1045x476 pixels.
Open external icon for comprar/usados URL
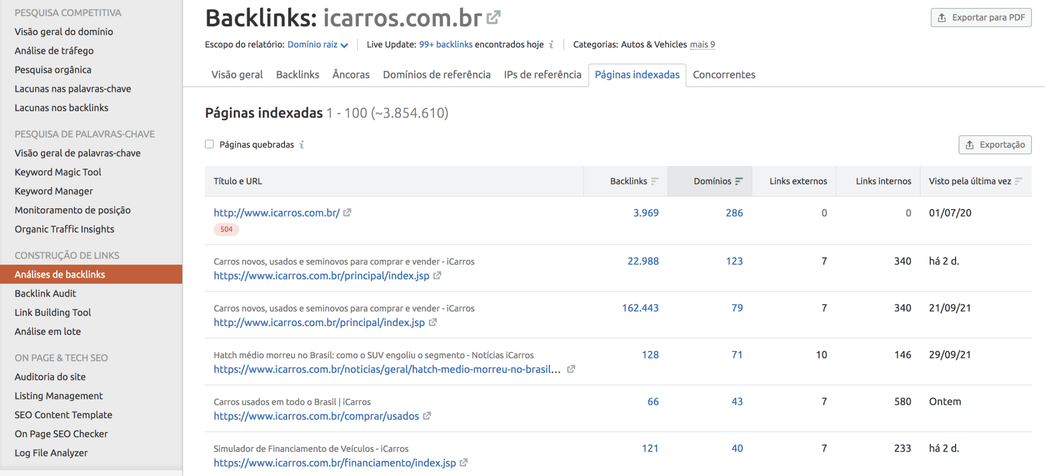tap(427, 416)
